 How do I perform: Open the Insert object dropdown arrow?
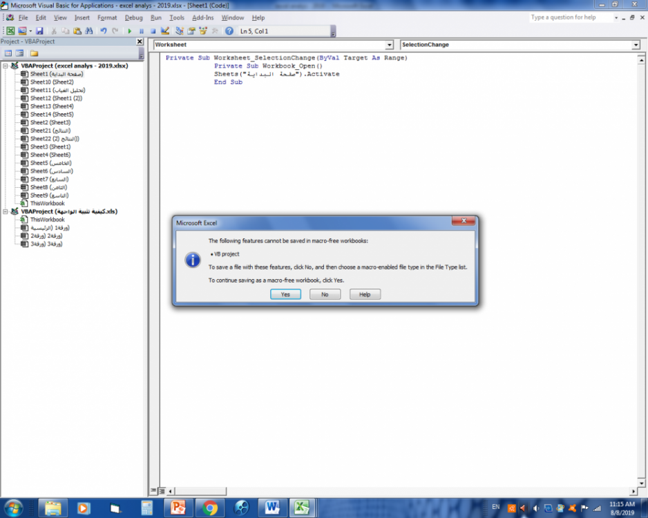(x=30, y=31)
